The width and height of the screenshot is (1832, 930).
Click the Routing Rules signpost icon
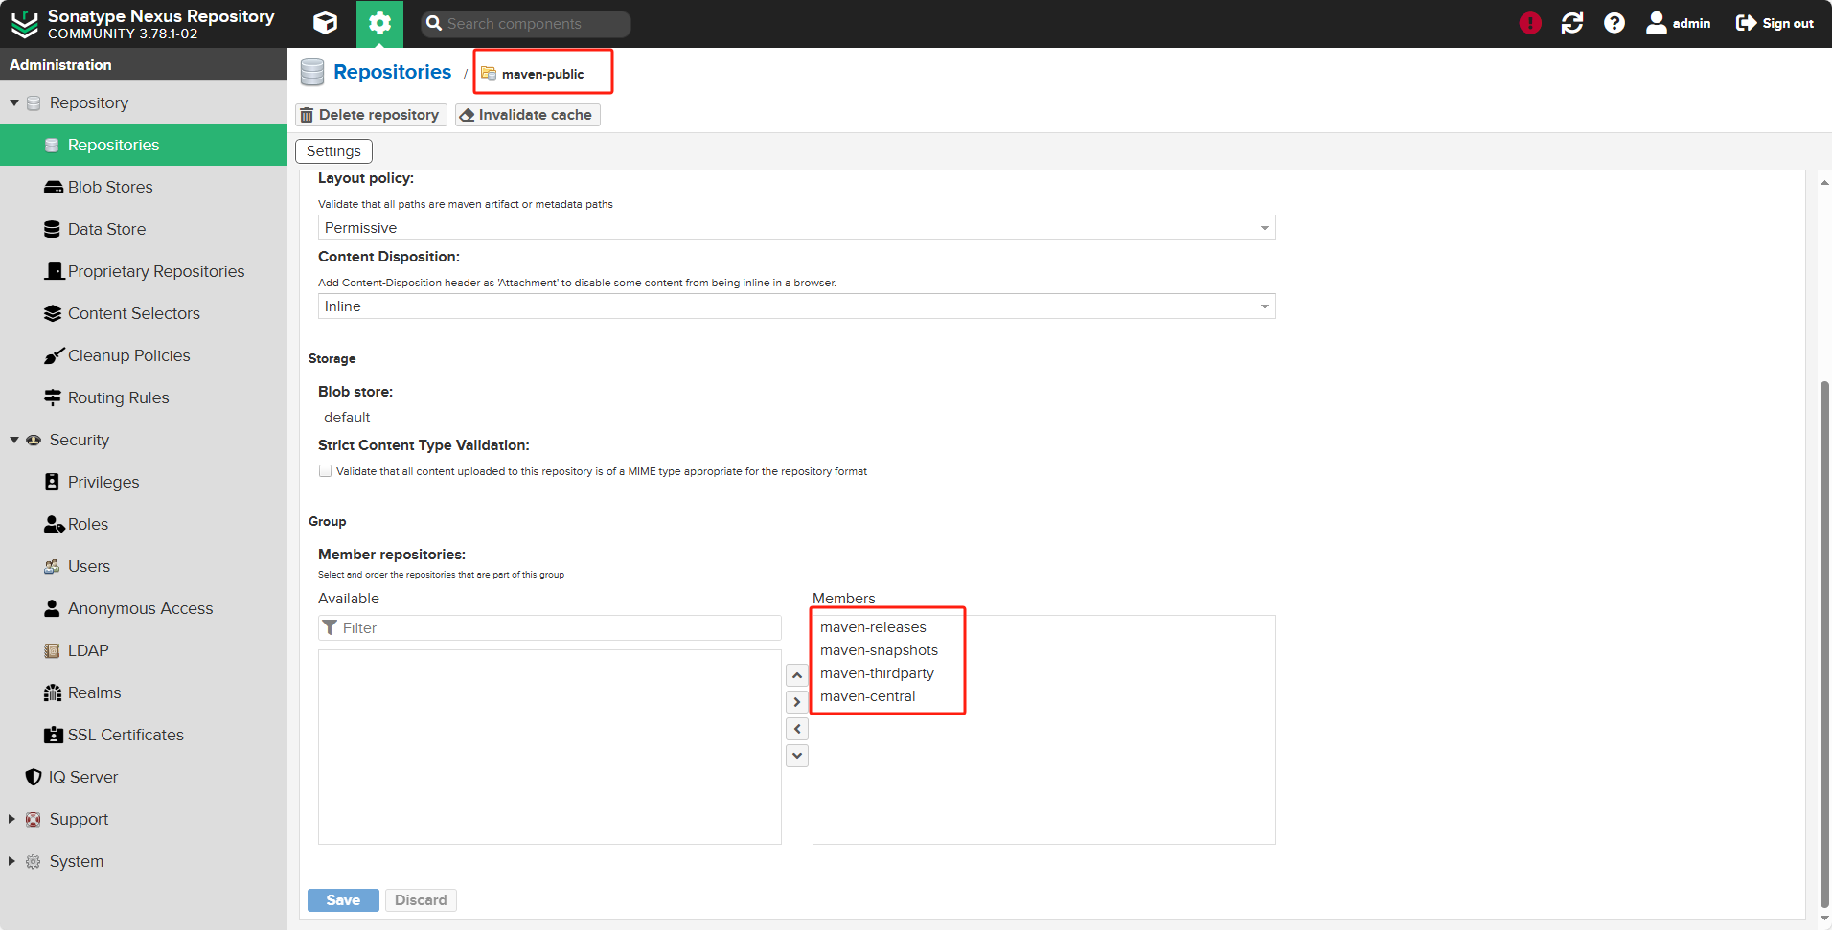(x=53, y=397)
